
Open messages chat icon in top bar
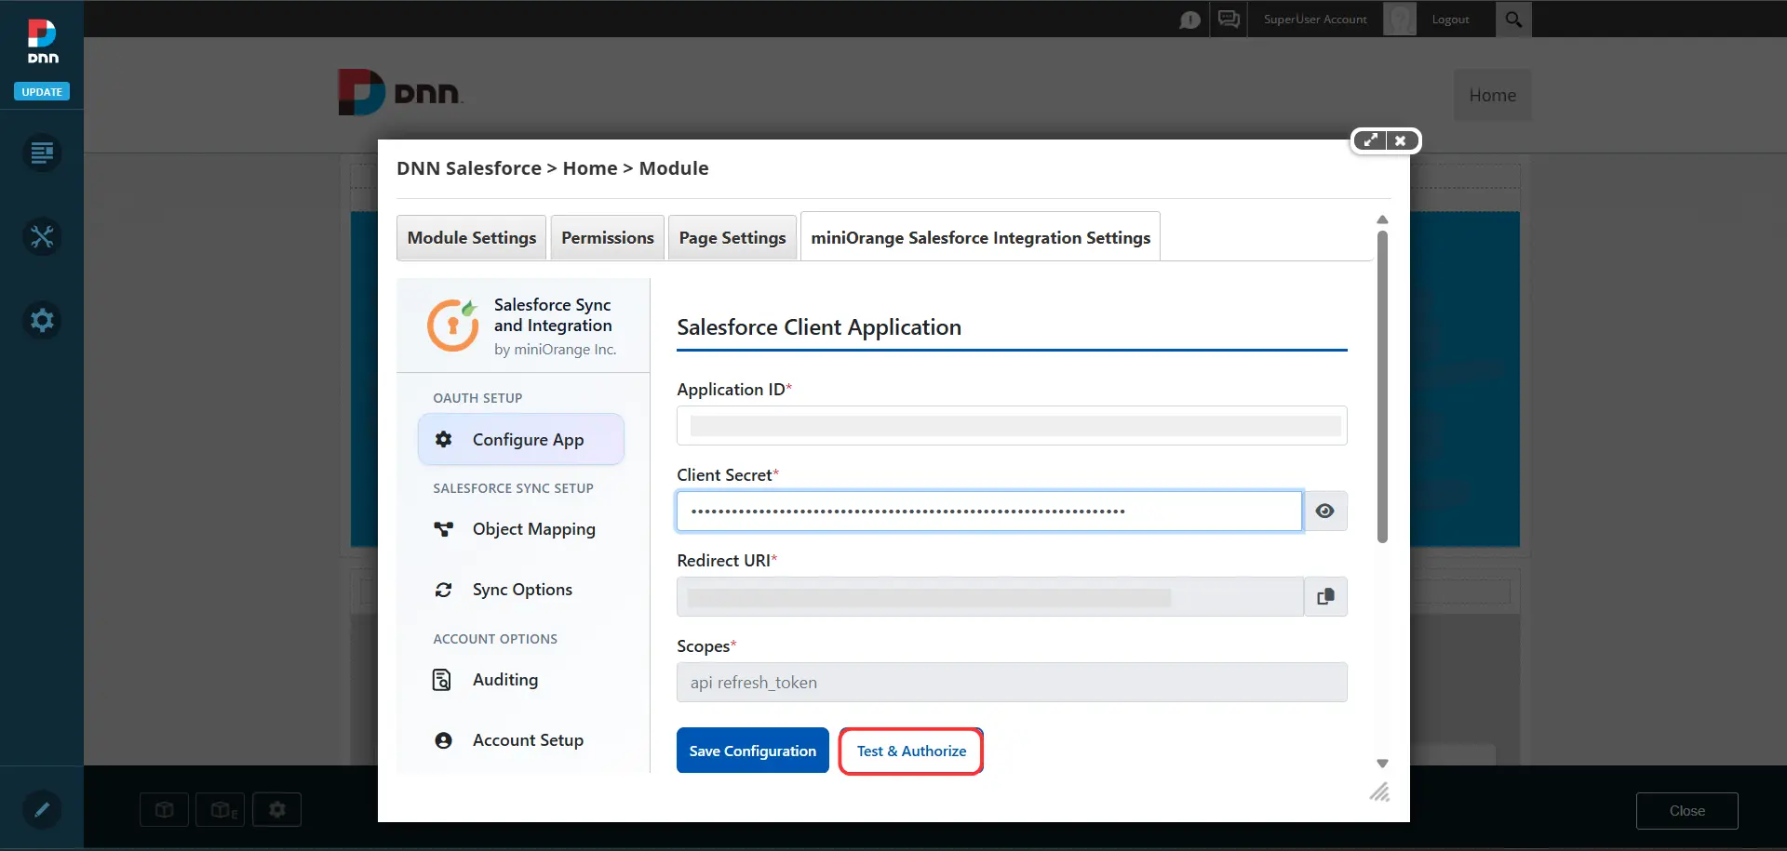[1229, 19]
